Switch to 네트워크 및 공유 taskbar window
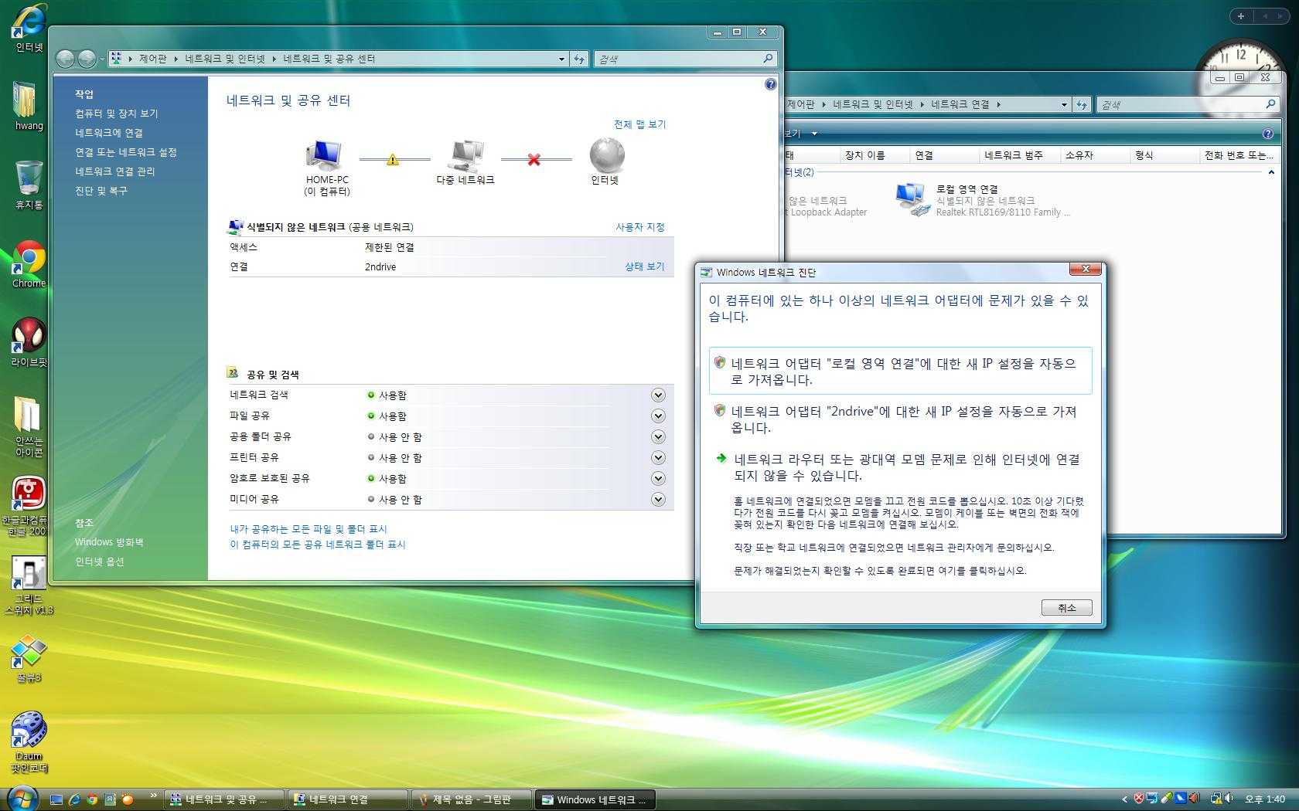 (x=224, y=799)
